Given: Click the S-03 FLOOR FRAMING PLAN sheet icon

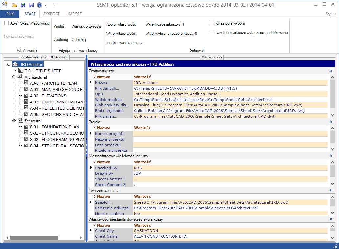Looking at the screenshot, I should [x=26, y=139].
